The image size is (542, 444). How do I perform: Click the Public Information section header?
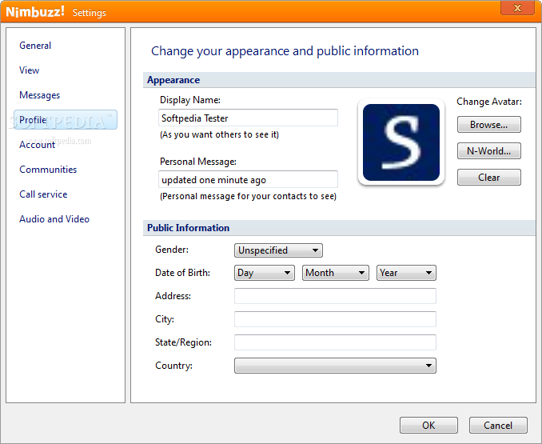click(188, 228)
